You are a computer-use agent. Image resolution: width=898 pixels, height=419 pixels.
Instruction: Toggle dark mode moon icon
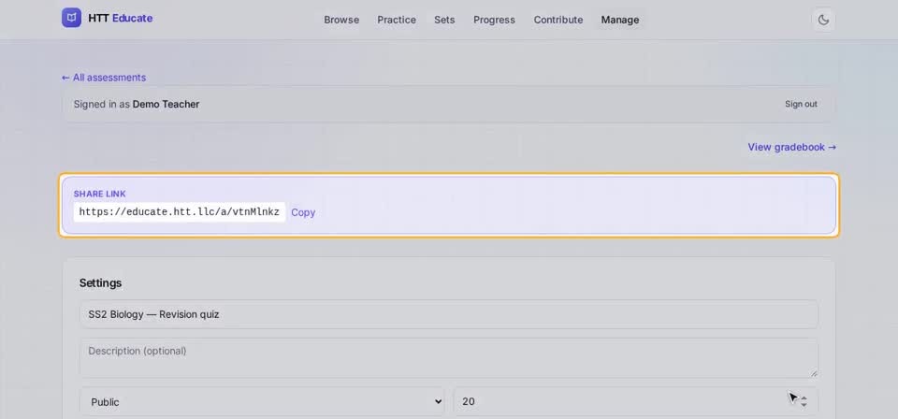click(x=823, y=20)
